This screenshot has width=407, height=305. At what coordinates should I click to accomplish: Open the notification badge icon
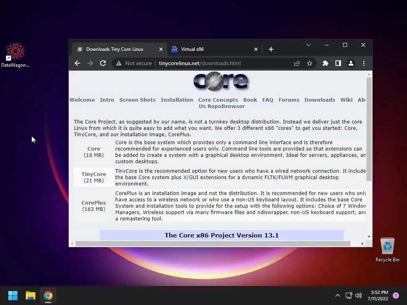coord(396,295)
